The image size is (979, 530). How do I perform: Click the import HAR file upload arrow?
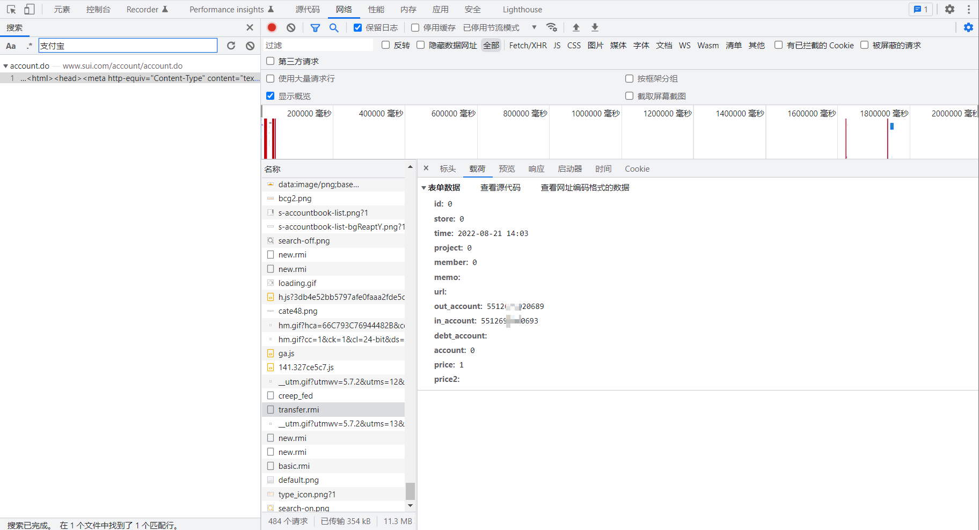click(576, 27)
